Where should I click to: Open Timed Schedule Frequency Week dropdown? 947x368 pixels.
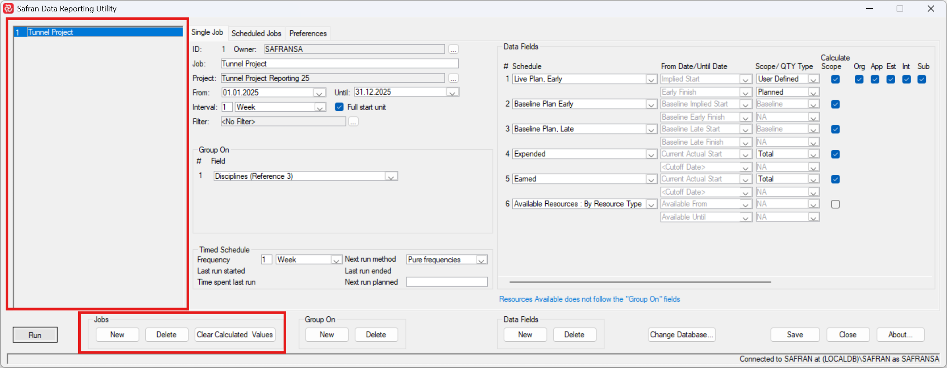point(336,260)
